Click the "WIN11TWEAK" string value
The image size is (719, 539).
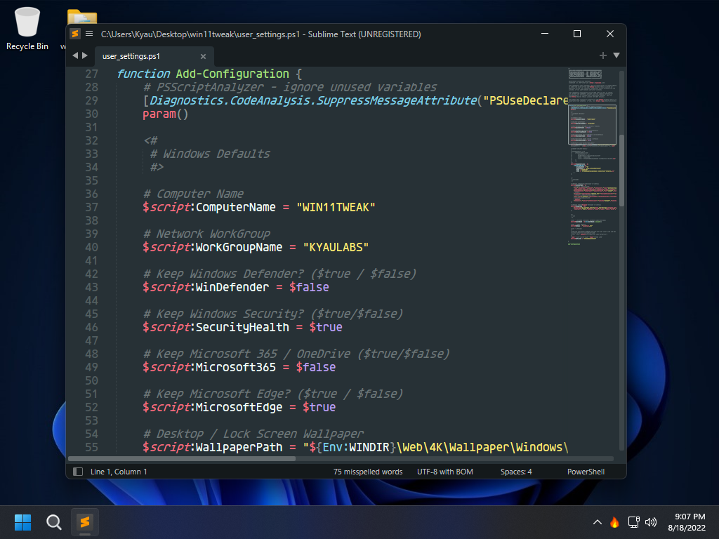(x=336, y=207)
